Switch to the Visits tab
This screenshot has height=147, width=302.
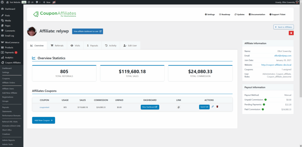click(x=75, y=46)
